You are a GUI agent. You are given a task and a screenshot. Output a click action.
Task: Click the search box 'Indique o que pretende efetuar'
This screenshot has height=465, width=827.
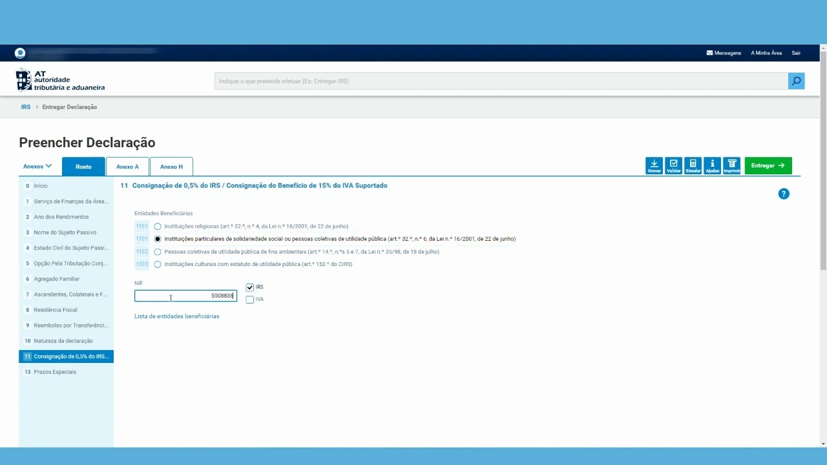501,81
